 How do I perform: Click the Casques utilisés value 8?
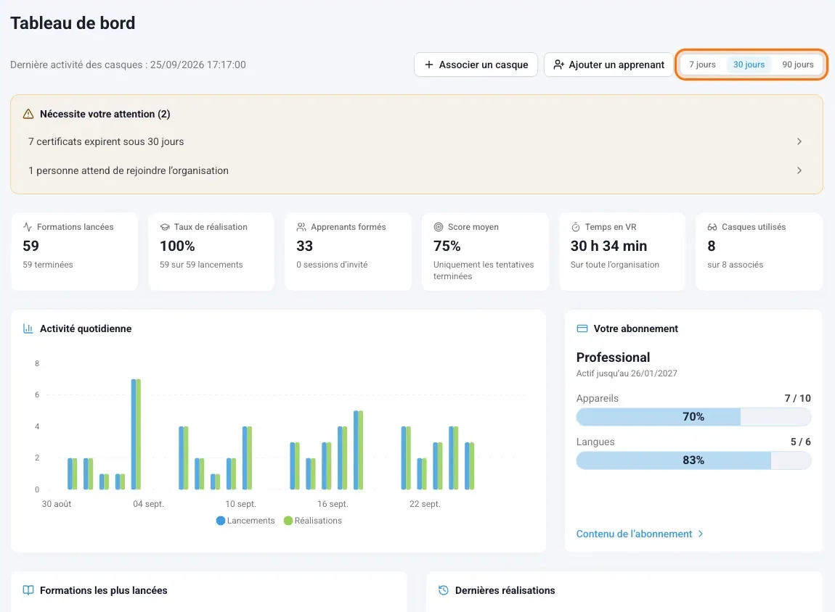(712, 247)
